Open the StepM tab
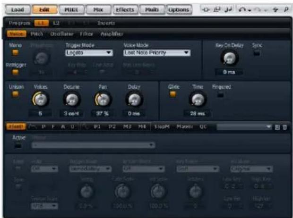The width and height of the screenshot is (293, 218). click(162, 127)
